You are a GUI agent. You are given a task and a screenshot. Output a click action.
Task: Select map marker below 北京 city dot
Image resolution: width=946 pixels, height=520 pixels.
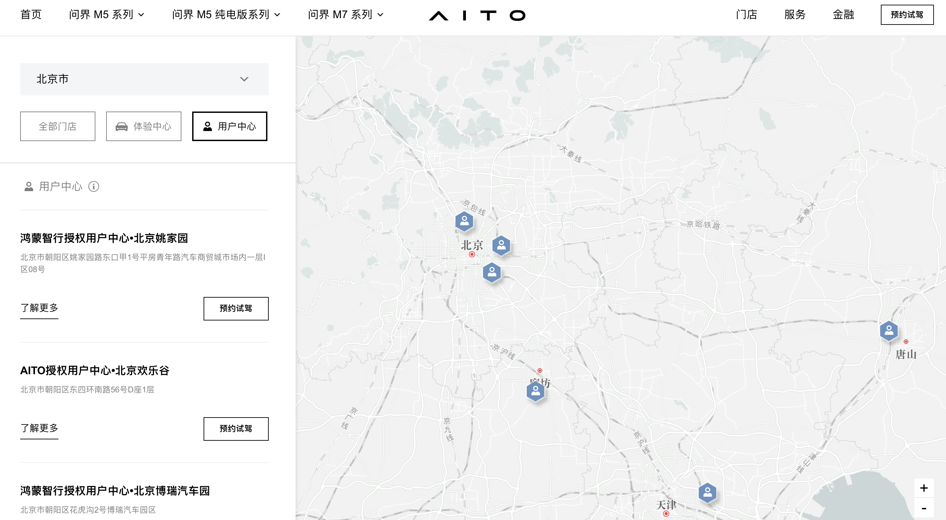pos(492,272)
